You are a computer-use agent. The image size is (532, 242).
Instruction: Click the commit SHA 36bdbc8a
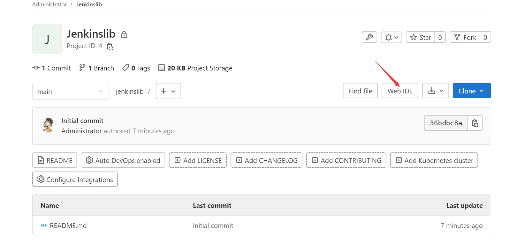[446, 123]
